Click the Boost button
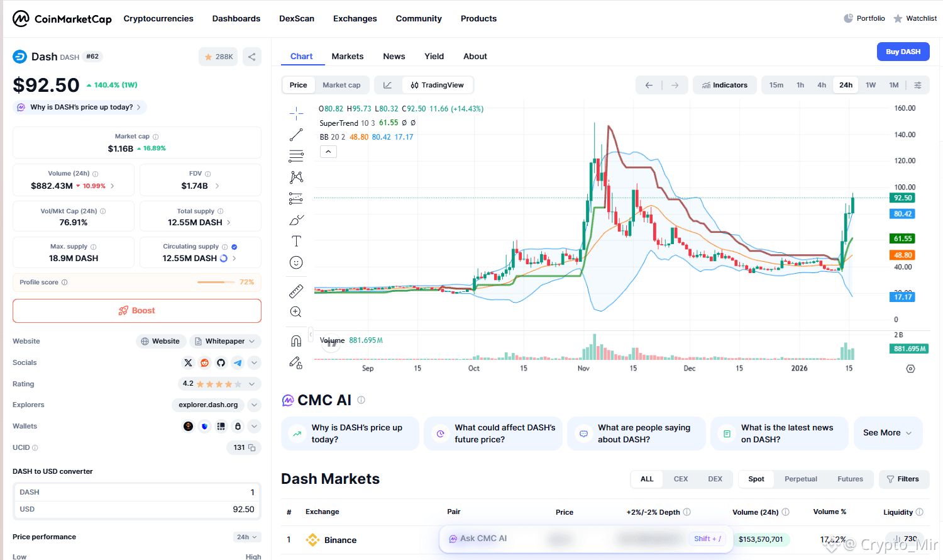943x560 pixels. (137, 311)
